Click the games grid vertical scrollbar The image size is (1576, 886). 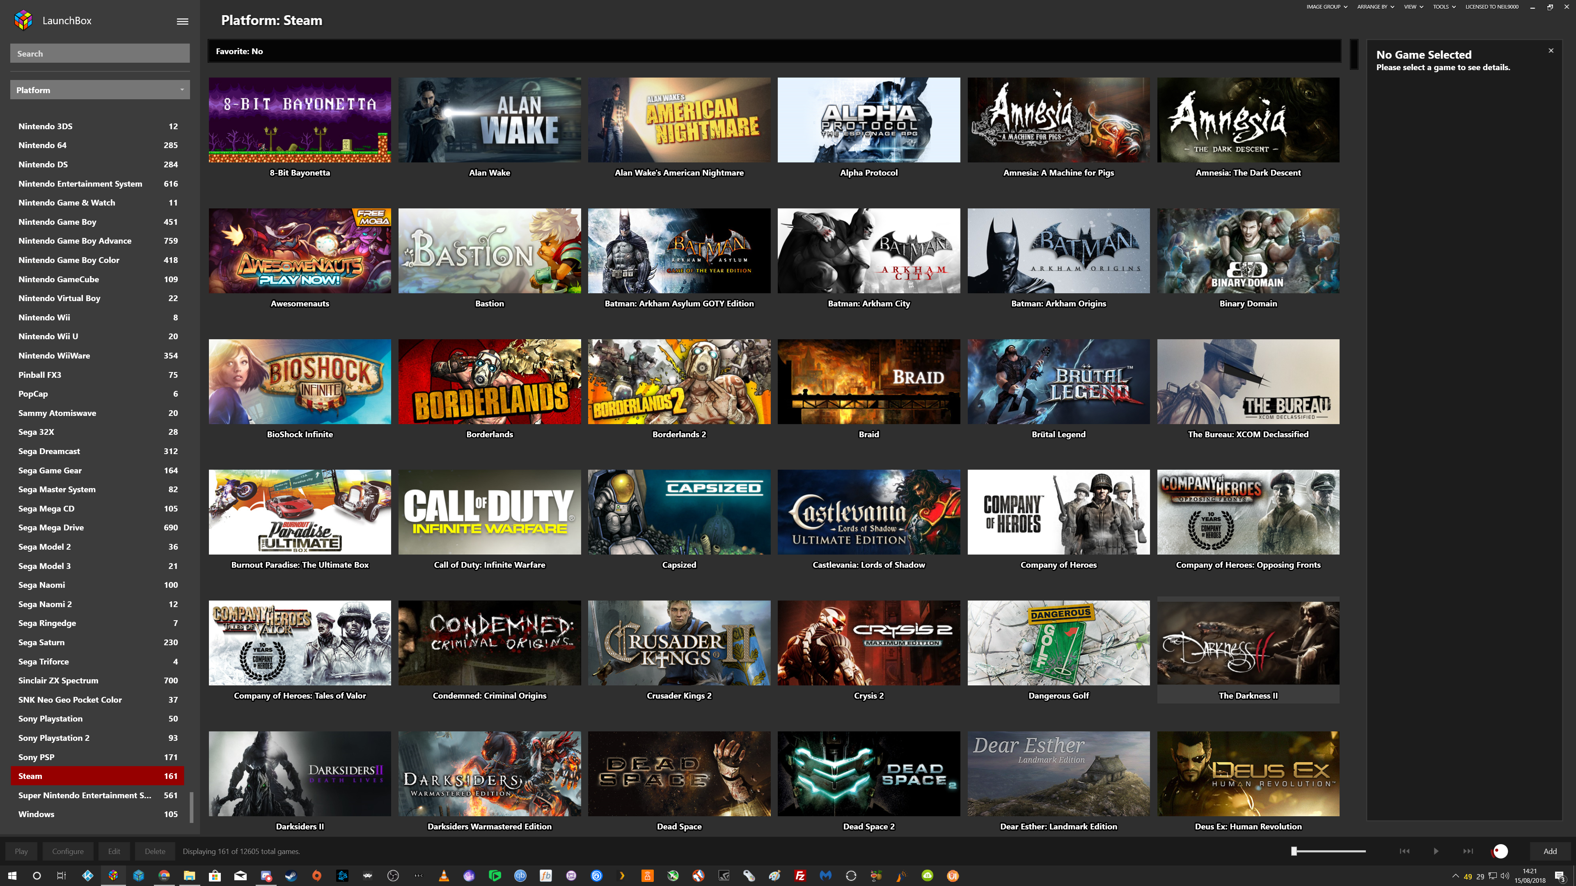[1354, 55]
